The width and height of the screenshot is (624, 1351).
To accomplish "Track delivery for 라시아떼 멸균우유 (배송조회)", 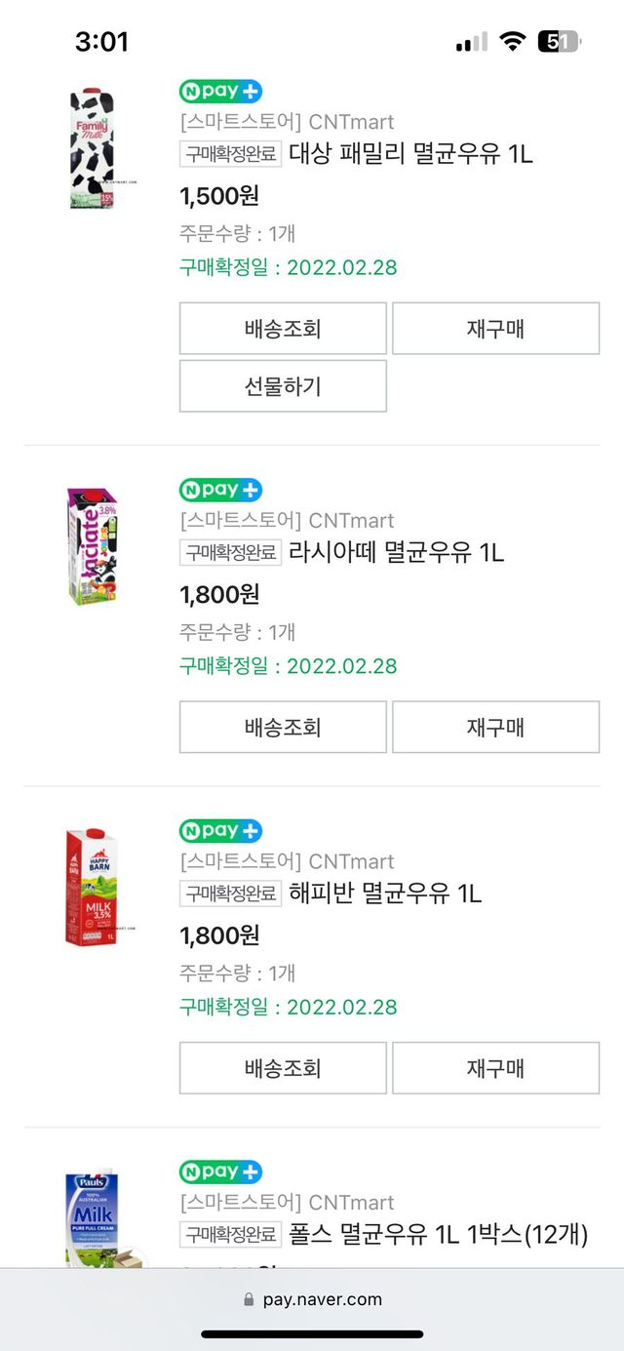I will (283, 728).
